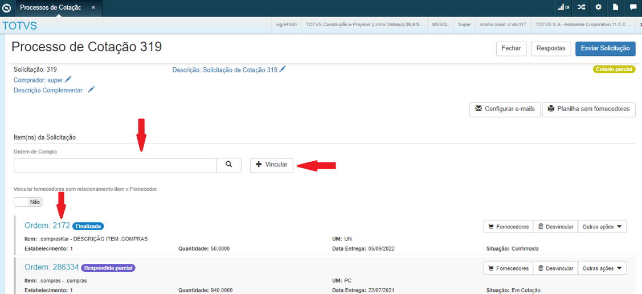Open the signal bars icon in top bar

563,7
